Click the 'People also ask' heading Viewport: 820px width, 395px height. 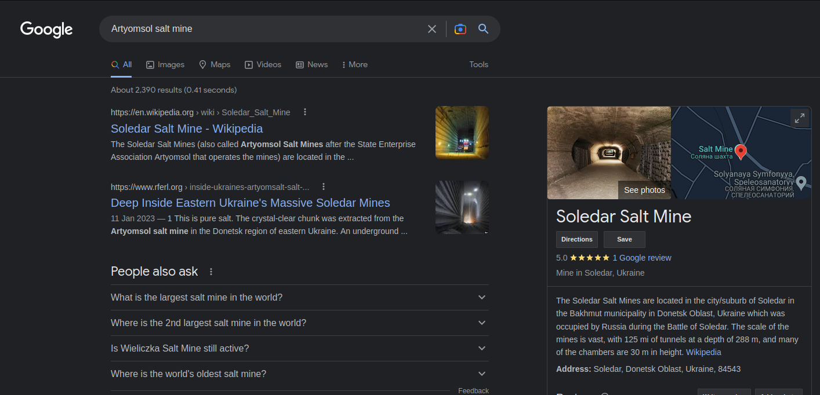click(154, 272)
